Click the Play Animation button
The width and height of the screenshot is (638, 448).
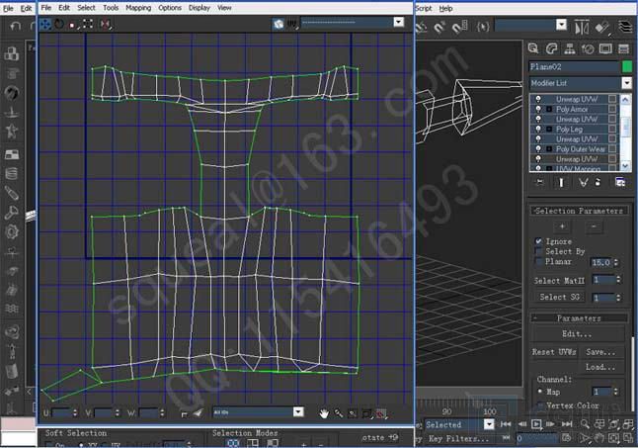coord(536,424)
